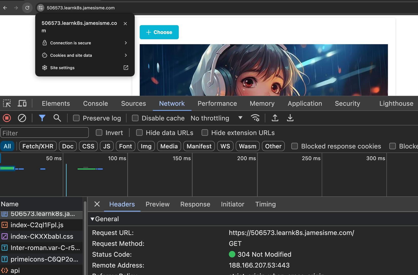Open the Response tab
Screen dimensions: 418x275
pos(195,204)
